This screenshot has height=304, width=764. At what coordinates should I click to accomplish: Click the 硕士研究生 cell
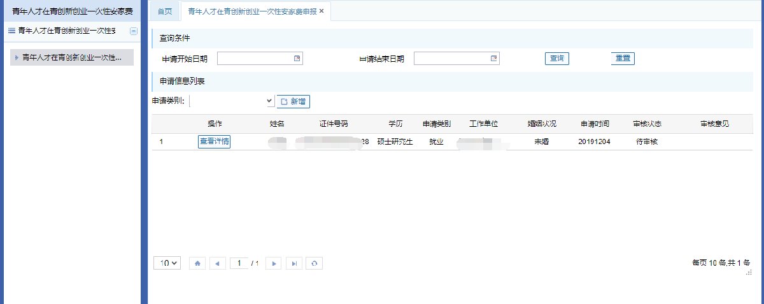(x=395, y=142)
